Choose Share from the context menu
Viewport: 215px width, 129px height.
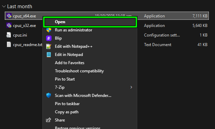[90, 120]
